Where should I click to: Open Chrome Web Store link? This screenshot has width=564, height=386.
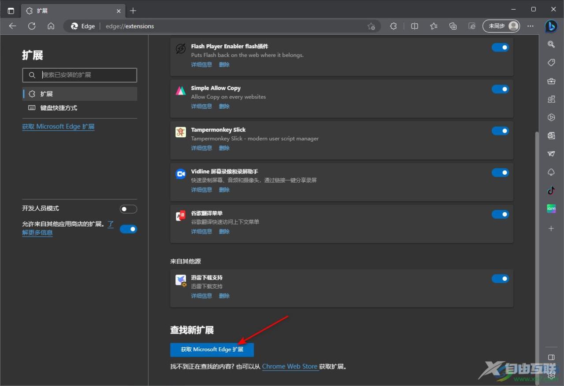coord(290,366)
